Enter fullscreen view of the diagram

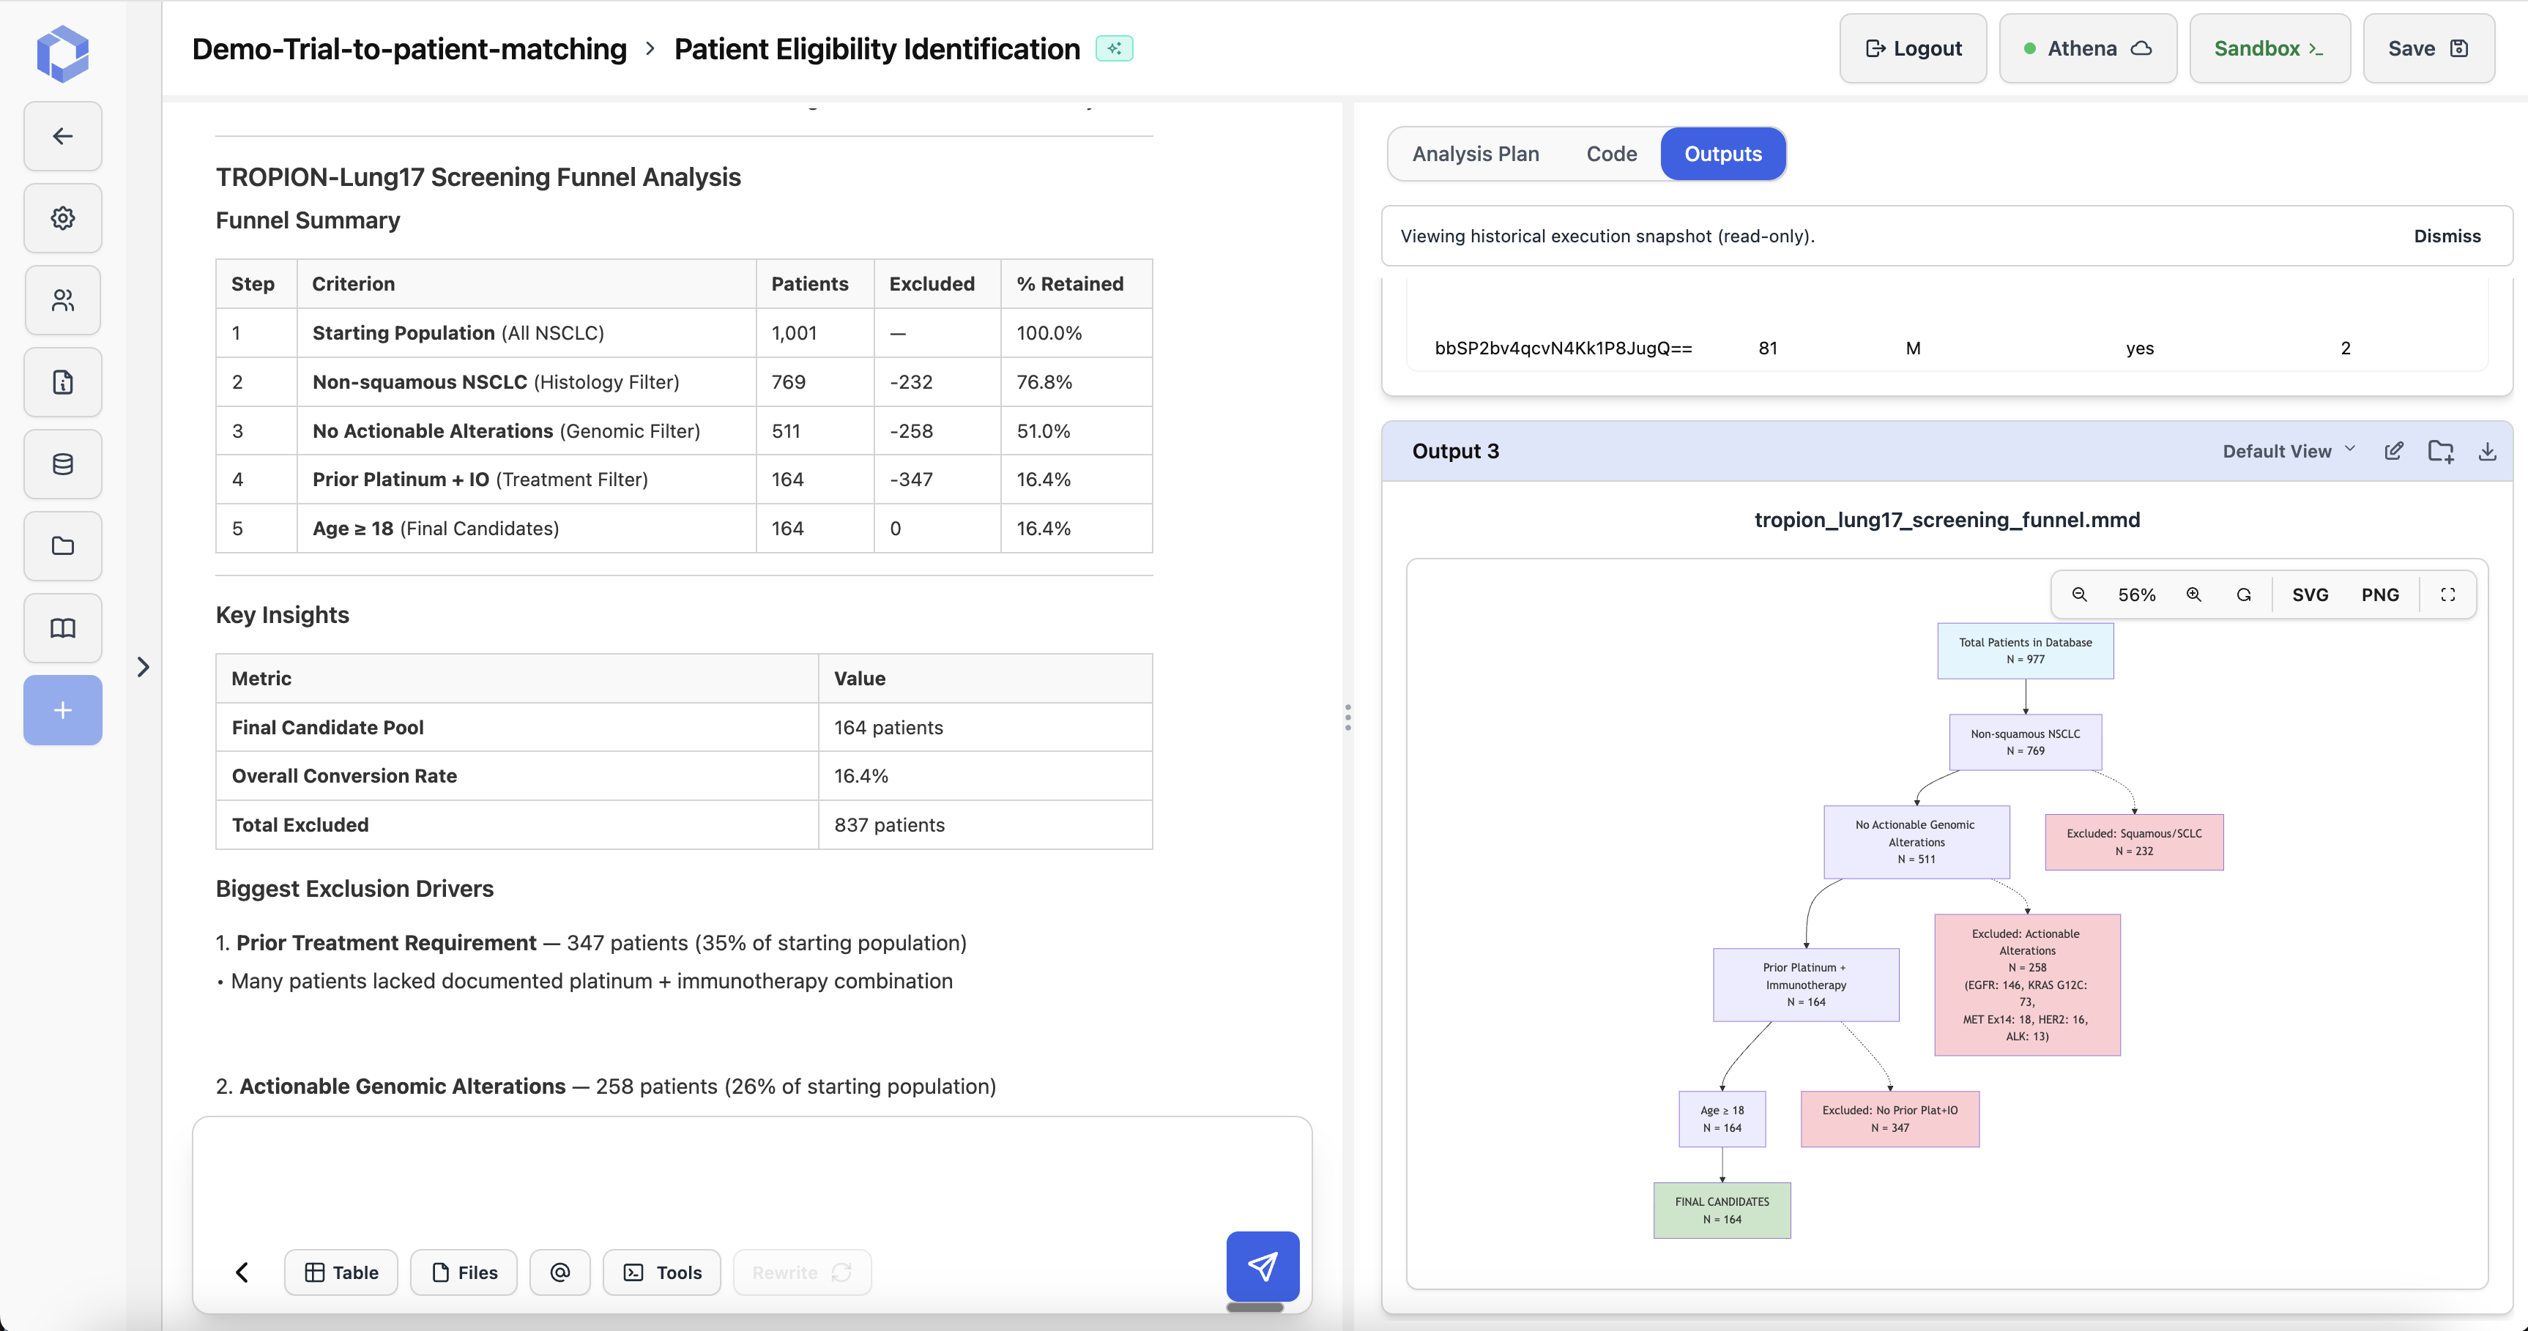pyautogui.click(x=2447, y=594)
